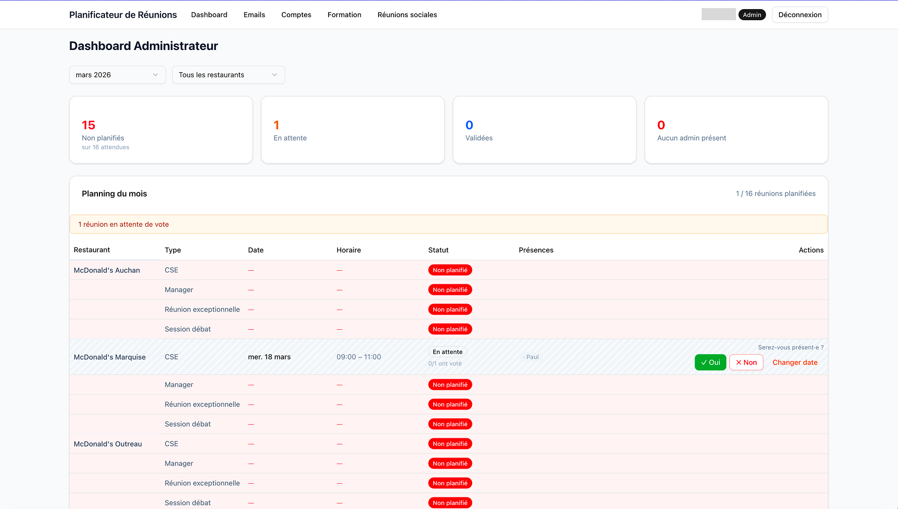Viewport: 898px width, 509px height.
Task: Open the Formation menu item
Action: coord(344,15)
